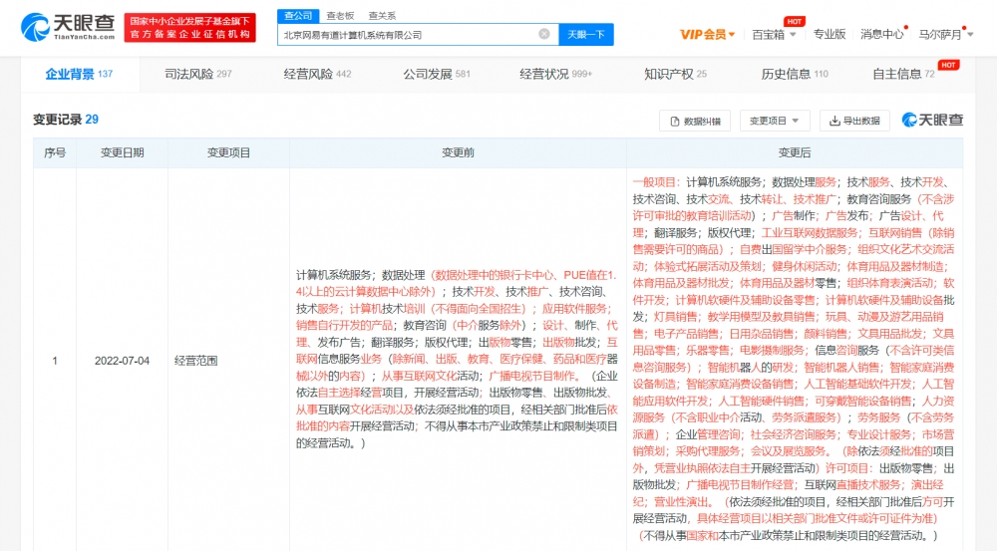Open the 经营风险 tab
This screenshot has width=997, height=551.
(317, 75)
